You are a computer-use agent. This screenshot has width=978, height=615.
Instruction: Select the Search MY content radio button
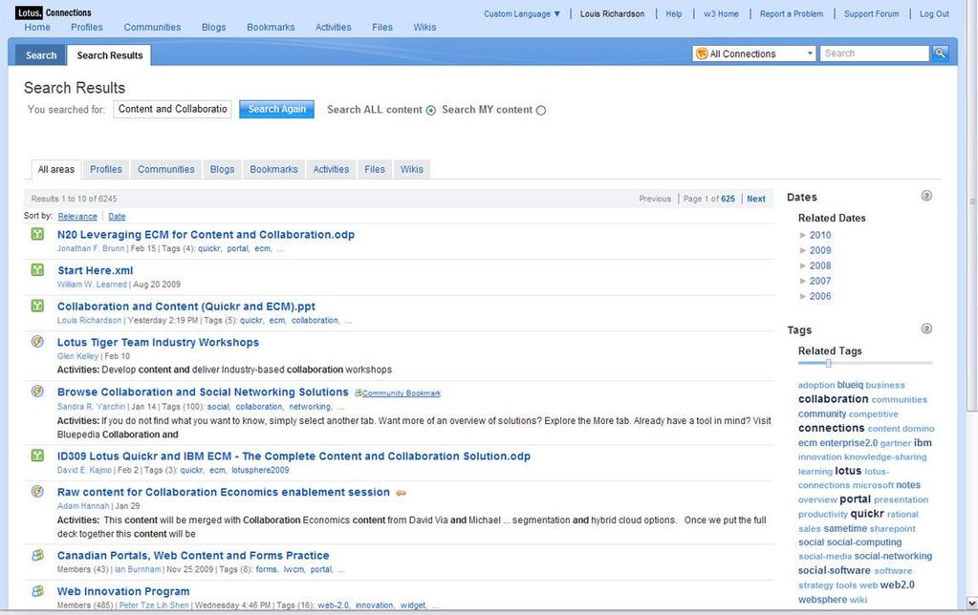(541, 110)
